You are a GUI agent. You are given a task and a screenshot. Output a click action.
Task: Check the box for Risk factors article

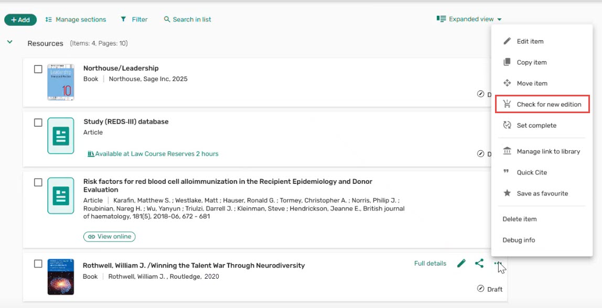point(38,182)
